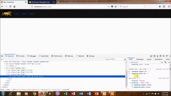Click the Forward arrow button
171x96 pixels.
click(6, 6)
